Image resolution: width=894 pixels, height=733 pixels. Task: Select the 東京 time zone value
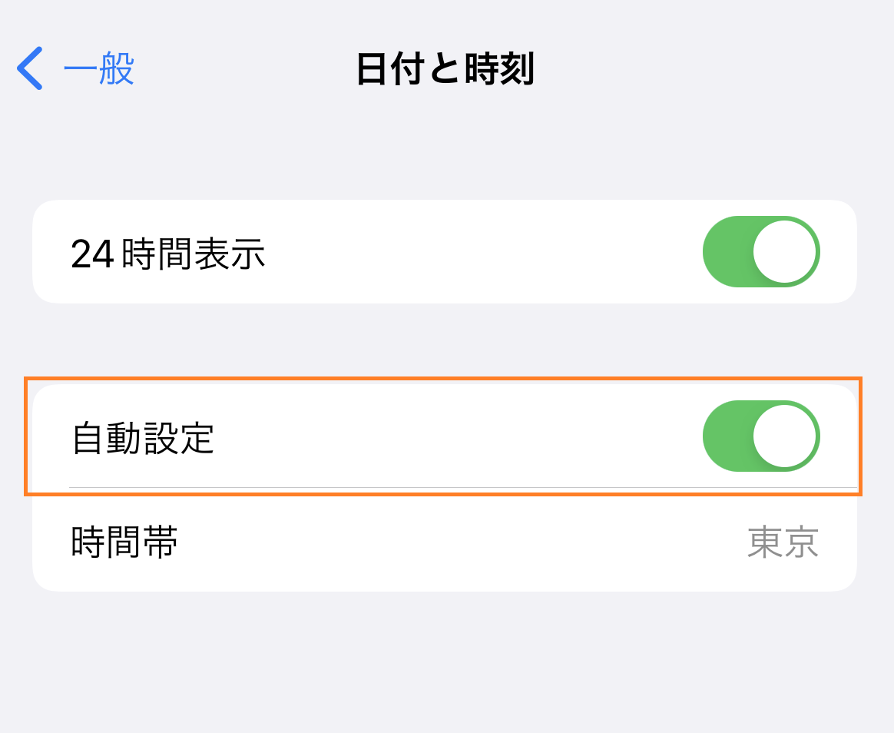(x=783, y=542)
